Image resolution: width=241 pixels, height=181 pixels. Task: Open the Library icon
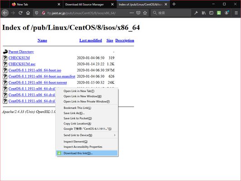pos(204,13)
